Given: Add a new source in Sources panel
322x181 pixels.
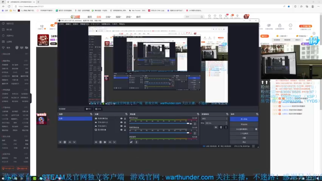Looking at the screenshot, I should 96,142.
